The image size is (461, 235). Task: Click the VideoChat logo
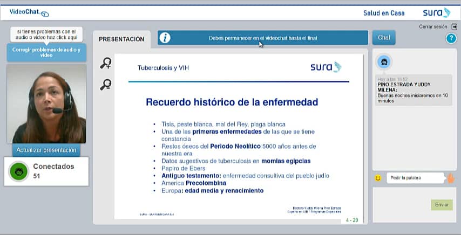coord(29,12)
